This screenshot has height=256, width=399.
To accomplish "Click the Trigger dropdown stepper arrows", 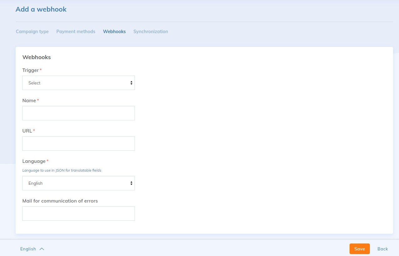I will coord(131,83).
